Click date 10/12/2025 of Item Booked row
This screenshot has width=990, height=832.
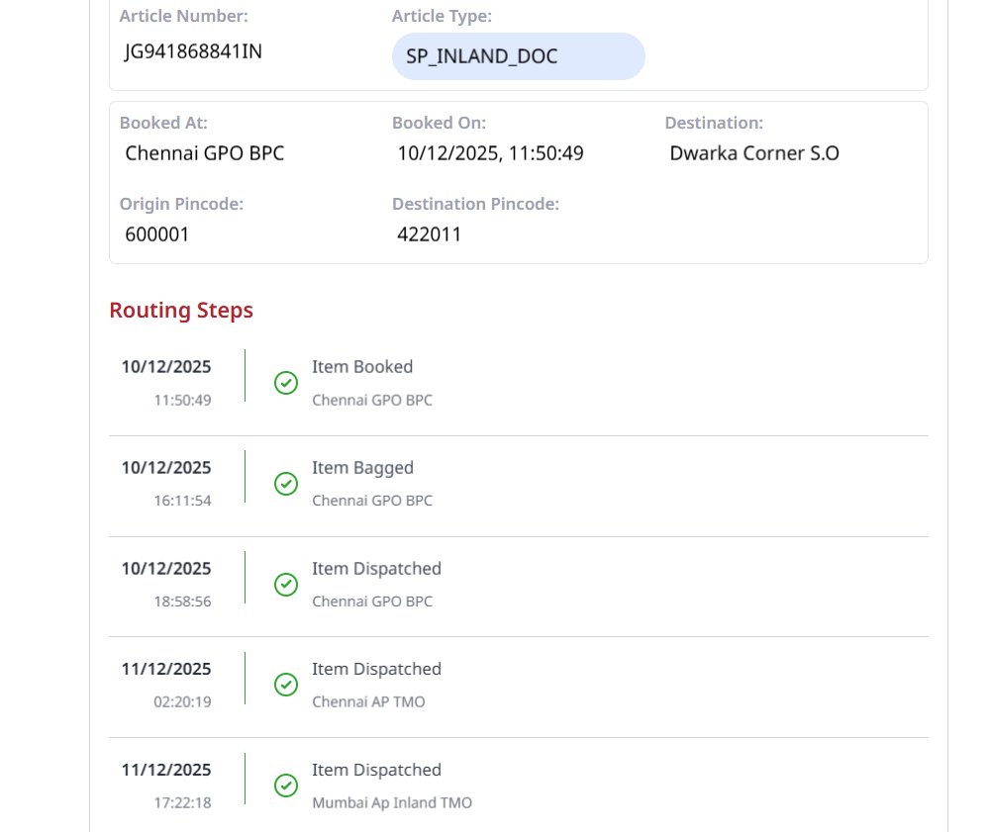pyautogui.click(x=166, y=367)
